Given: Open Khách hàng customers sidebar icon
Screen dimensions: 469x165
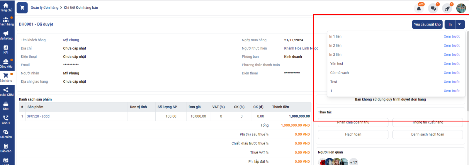Looking at the screenshot, I should click(x=6, y=20).
